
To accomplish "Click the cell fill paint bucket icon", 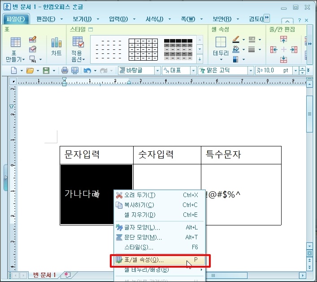I will [x=236, y=49].
